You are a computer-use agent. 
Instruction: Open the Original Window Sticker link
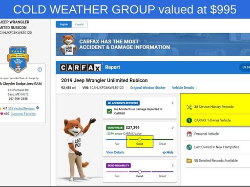pyautogui.click(x=148, y=88)
